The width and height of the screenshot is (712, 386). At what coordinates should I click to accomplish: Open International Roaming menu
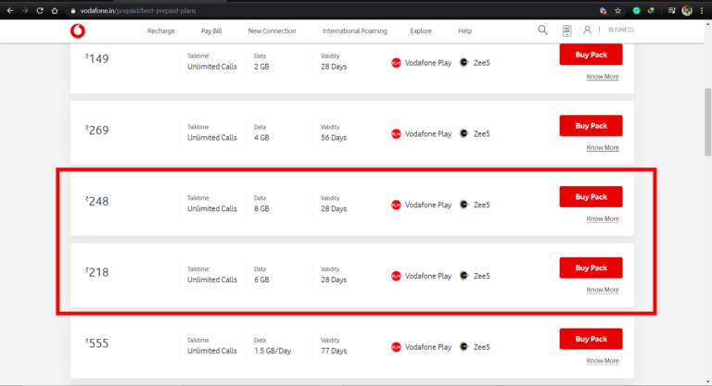355,31
